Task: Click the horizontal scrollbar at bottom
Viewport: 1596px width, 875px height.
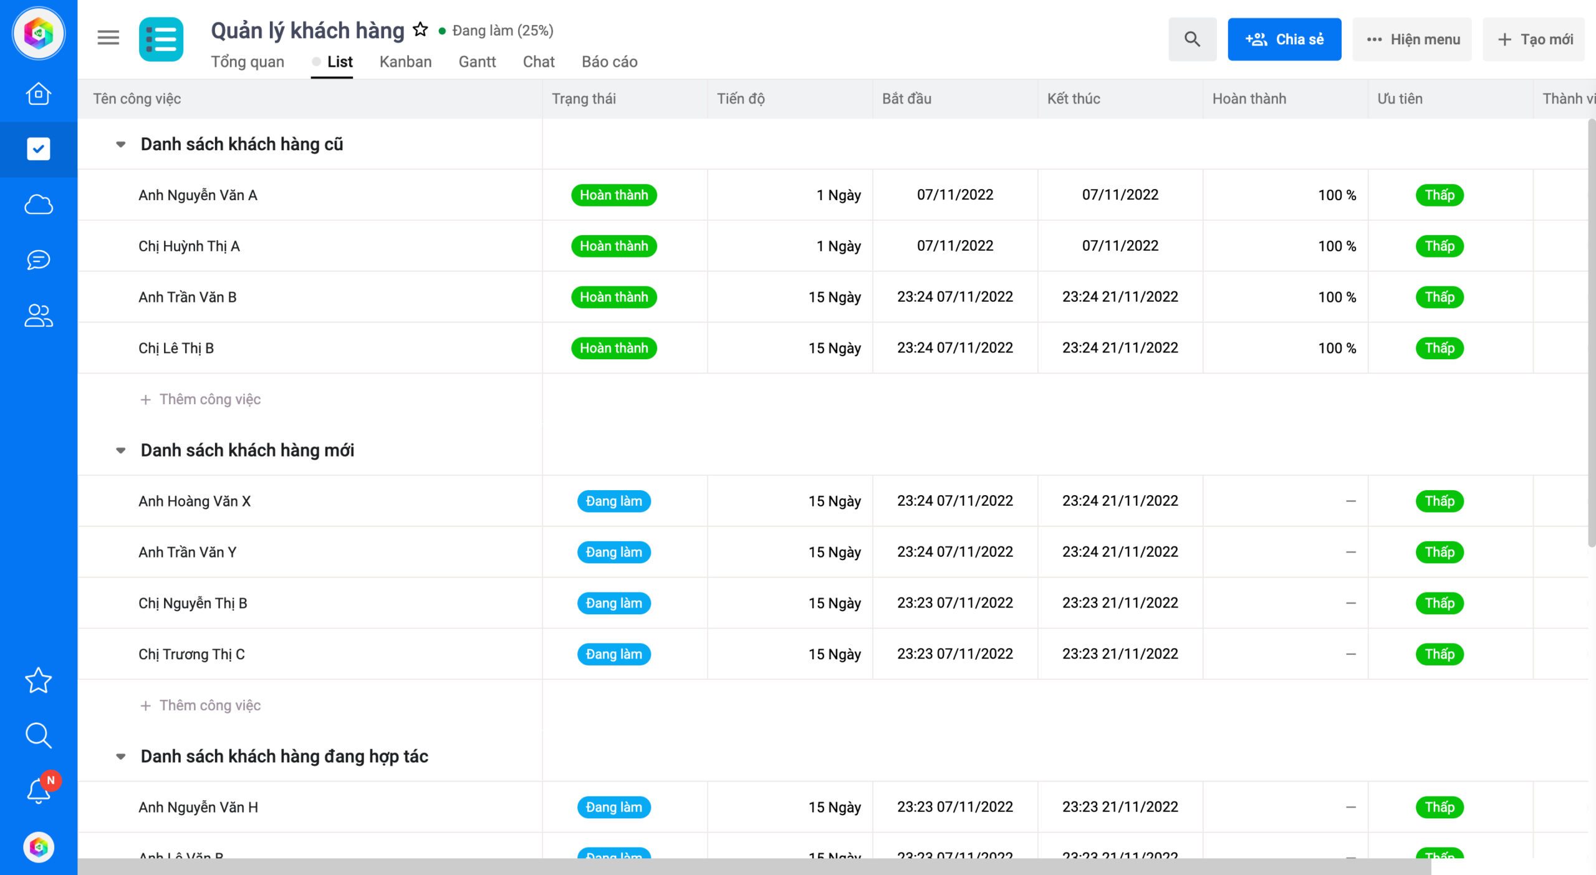Action: pyautogui.click(x=754, y=866)
